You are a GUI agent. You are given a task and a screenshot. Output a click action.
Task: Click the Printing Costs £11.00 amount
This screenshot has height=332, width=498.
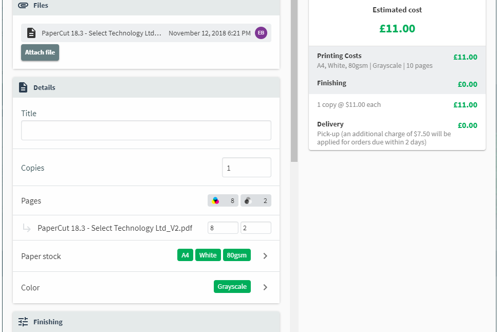click(465, 57)
